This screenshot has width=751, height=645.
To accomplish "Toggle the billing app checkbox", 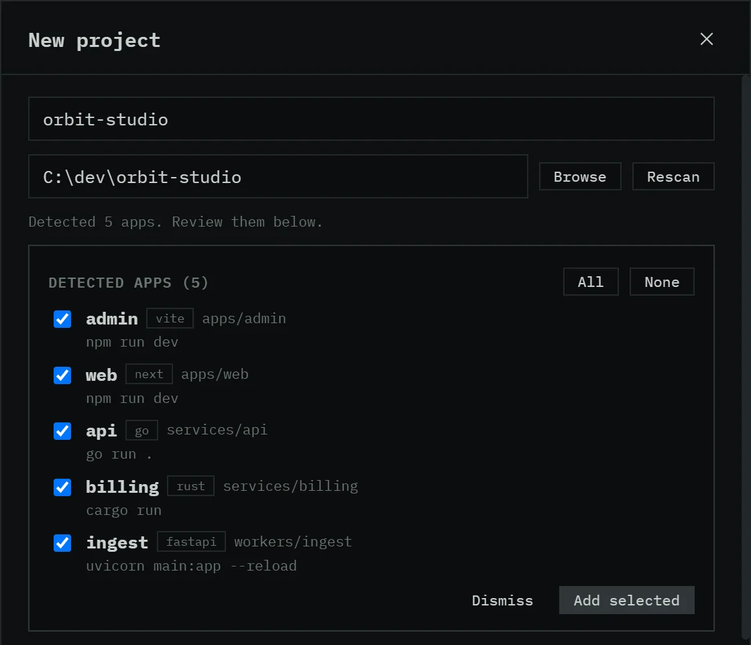I will pyautogui.click(x=62, y=487).
